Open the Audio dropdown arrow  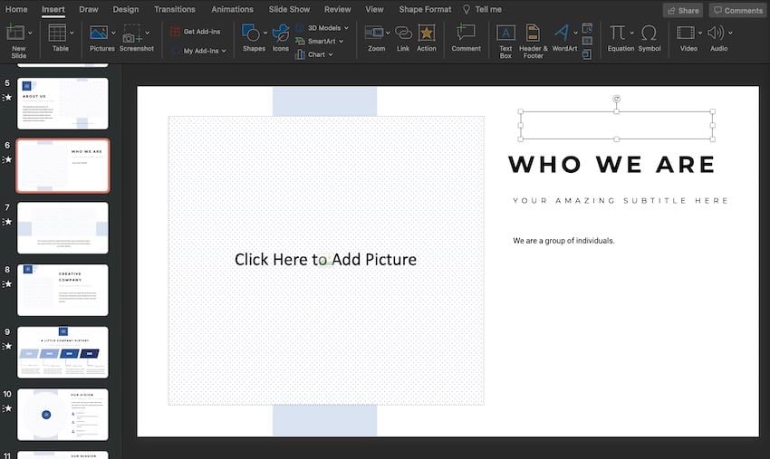730,33
